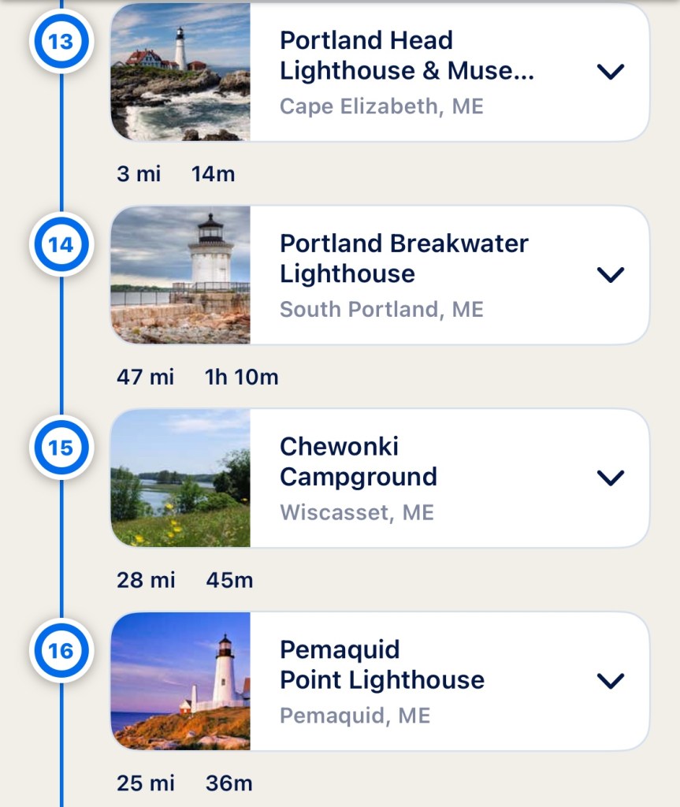Click the stop 15 route marker
The height and width of the screenshot is (807, 680).
click(61, 448)
